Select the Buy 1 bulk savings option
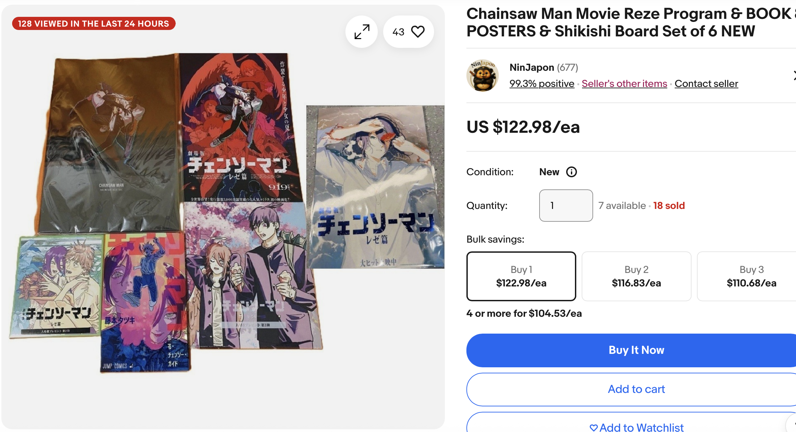 521,276
